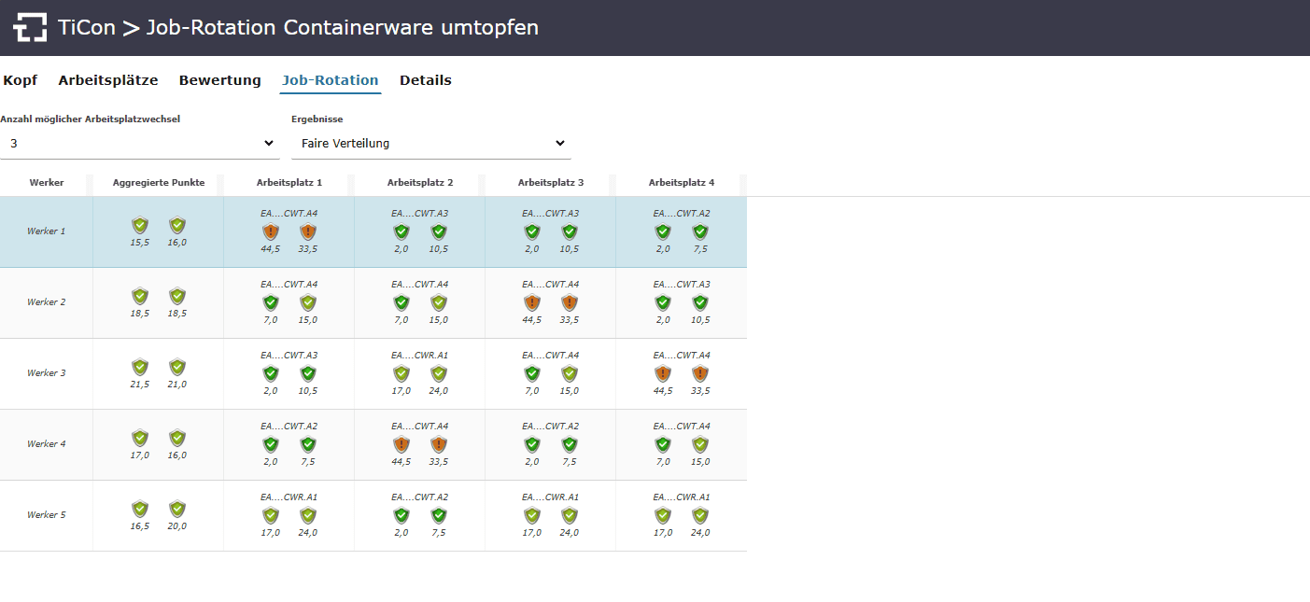Click the Aggregierte Punkte column header
1310x602 pixels.
pyautogui.click(x=159, y=183)
